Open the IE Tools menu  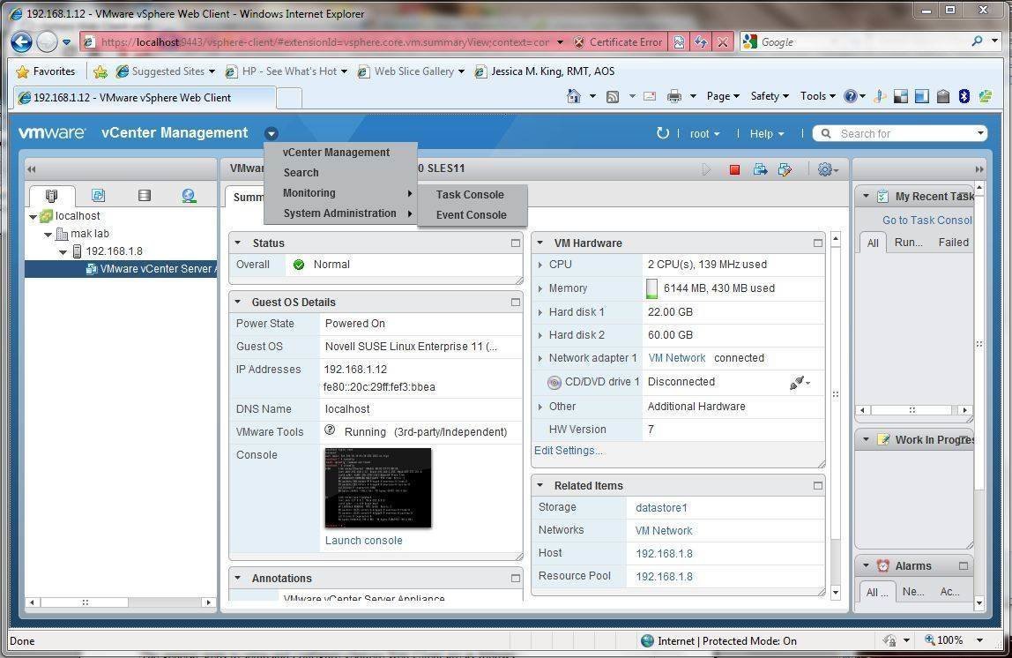tap(818, 95)
